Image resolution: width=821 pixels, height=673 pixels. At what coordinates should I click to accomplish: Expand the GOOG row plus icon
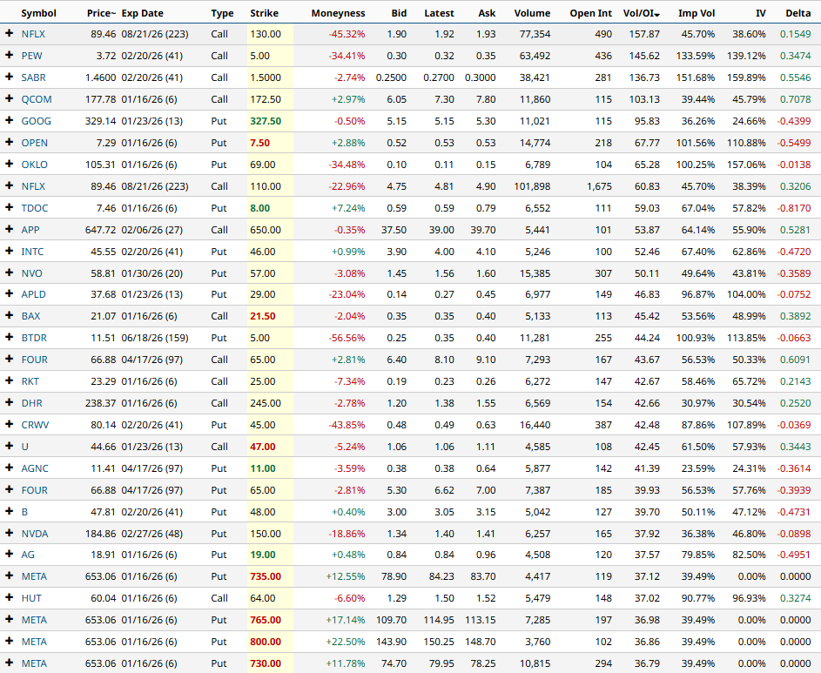pos(9,120)
